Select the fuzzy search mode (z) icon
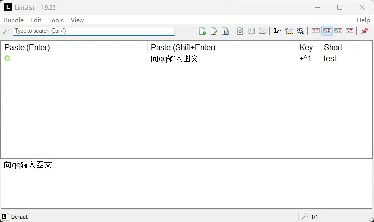Screen dimensions: 374x222 [x=327, y=31]
